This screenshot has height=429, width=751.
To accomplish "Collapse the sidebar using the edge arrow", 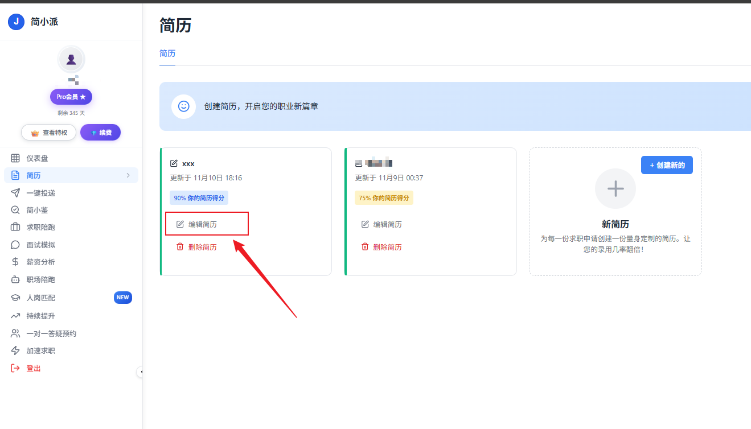I will pyautogui.click(x=142, y=371).
